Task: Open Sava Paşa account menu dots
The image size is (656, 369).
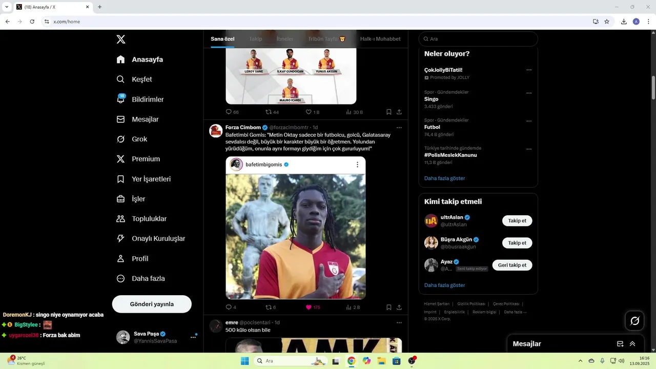Action: point(193,337)
